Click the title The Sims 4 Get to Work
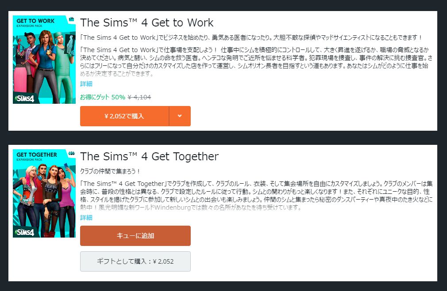The width and height of the screenshot is (447, 291). 147,23
